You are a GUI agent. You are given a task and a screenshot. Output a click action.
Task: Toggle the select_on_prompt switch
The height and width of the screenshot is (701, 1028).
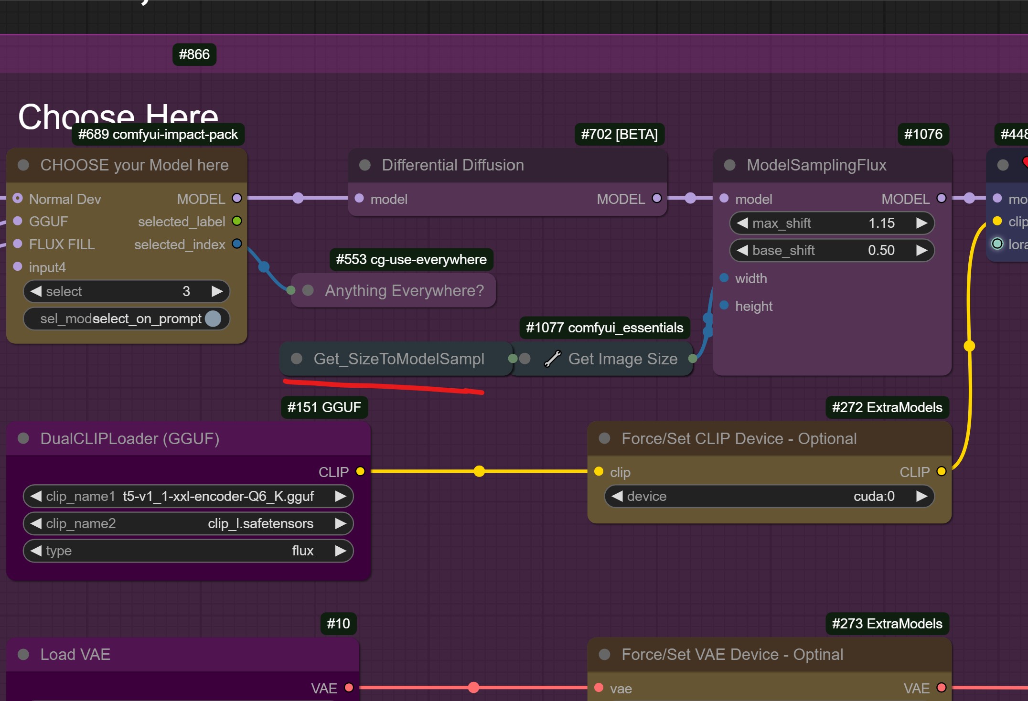tap(213, 319)
